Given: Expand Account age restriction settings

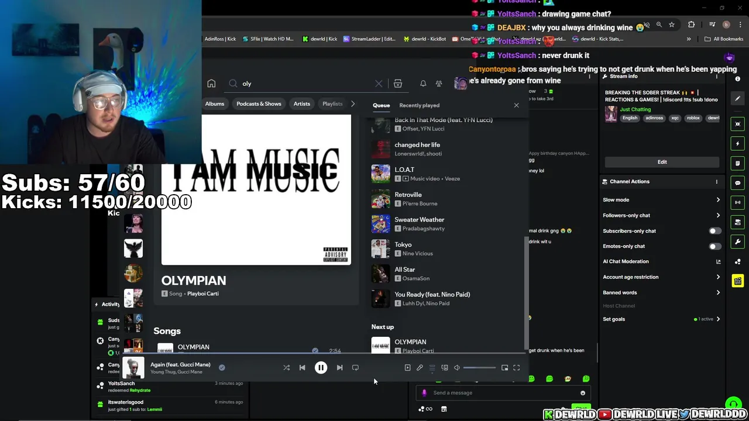Looking at the screenshot, I should 718,277.
